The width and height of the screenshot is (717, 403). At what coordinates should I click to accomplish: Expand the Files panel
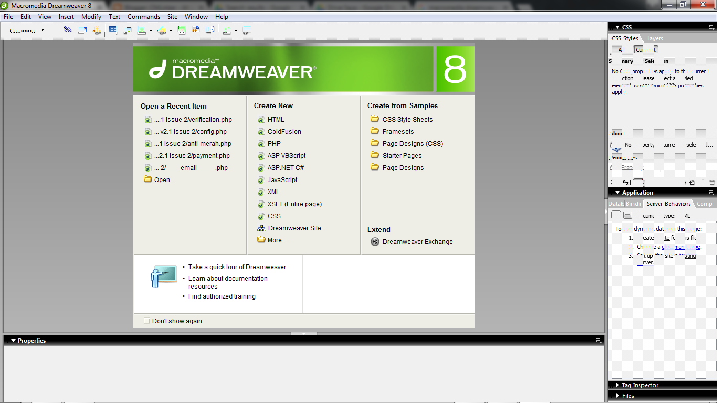617,396
